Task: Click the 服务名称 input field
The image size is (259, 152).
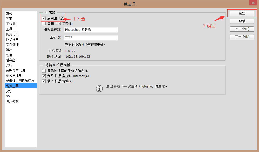Action: (x=91, y=30)
